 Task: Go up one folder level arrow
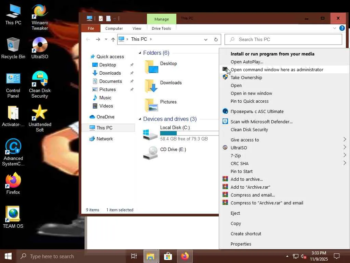[113, 39]
